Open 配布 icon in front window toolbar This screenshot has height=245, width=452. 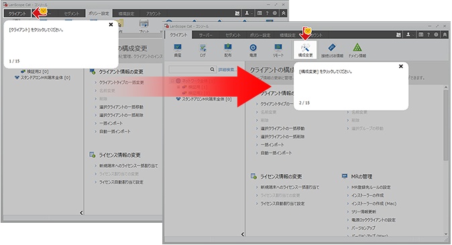point(228,50)
